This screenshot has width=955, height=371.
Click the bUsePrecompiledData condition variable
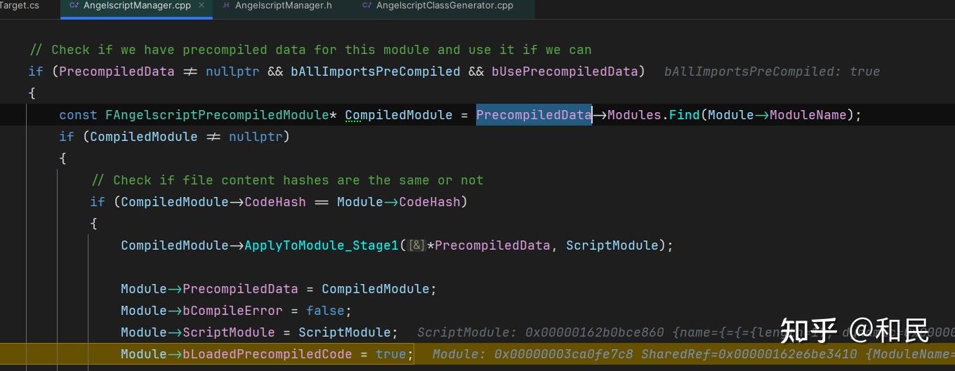564,72
